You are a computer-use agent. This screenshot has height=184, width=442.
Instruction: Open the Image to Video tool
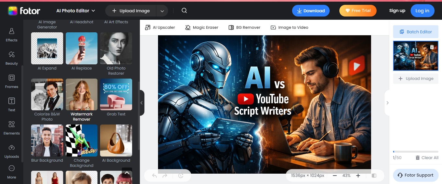289,27
